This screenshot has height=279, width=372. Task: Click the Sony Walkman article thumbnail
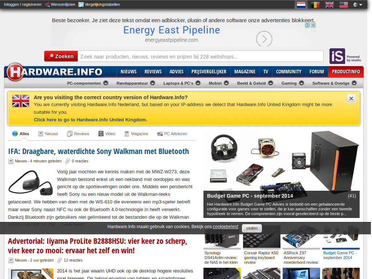(x=31, y=183)
